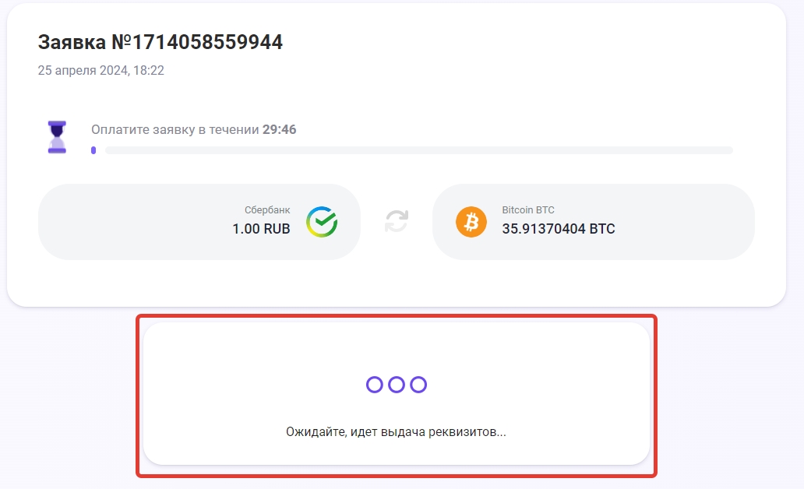Click the date 25 апреля 2024, 18:22
This screenshot has width=804, height=489.
coord(100,71)
